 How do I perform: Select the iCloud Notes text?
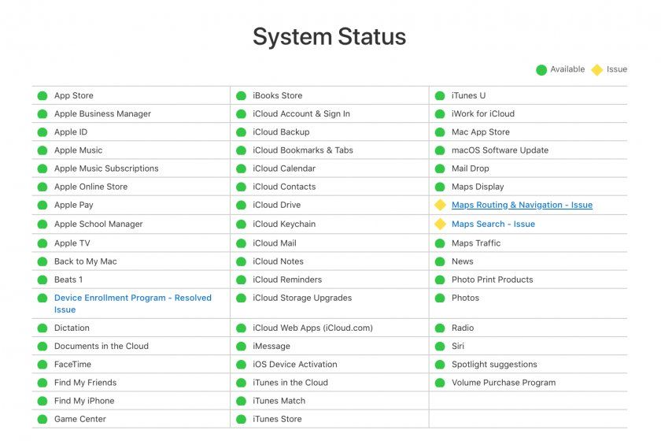click(279, 261)
